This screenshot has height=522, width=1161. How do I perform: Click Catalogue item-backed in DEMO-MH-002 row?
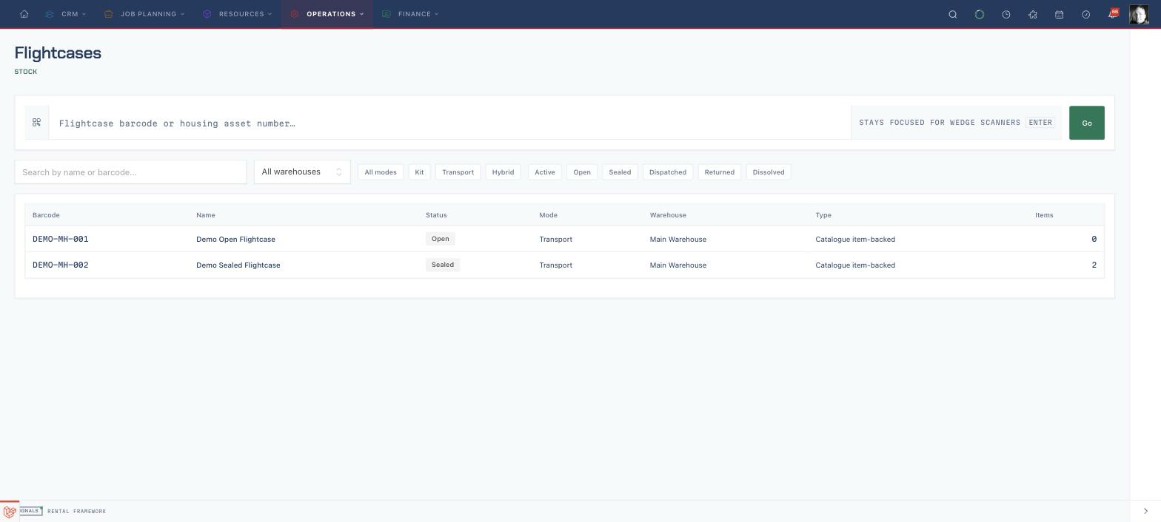[x=855, y=265]
